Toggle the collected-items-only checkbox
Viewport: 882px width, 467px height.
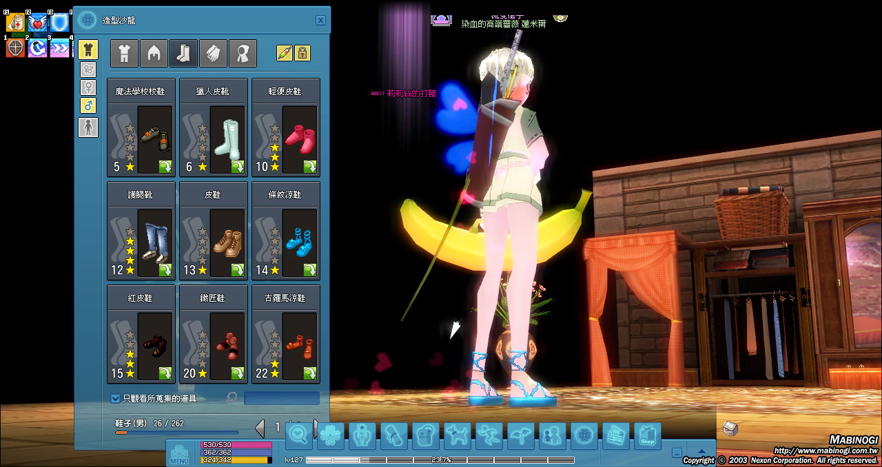[116, 398]
